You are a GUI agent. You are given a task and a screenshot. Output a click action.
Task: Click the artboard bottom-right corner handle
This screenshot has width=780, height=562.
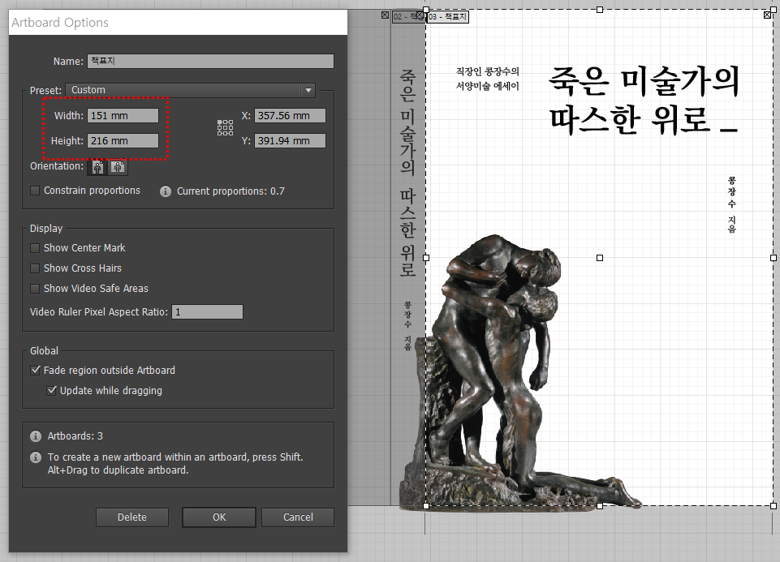tap(773, 506)
